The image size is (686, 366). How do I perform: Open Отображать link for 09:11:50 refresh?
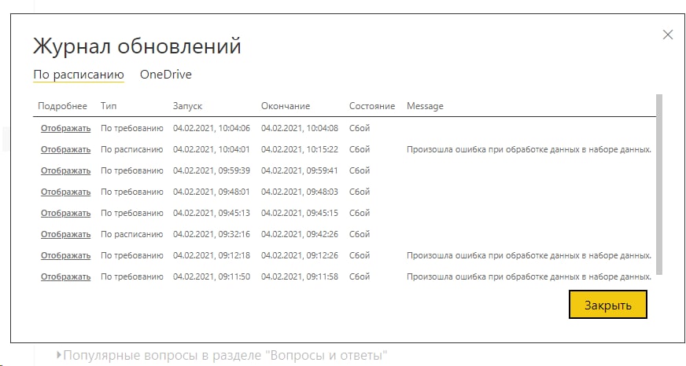pyautogui.click(x=65, y=276)
